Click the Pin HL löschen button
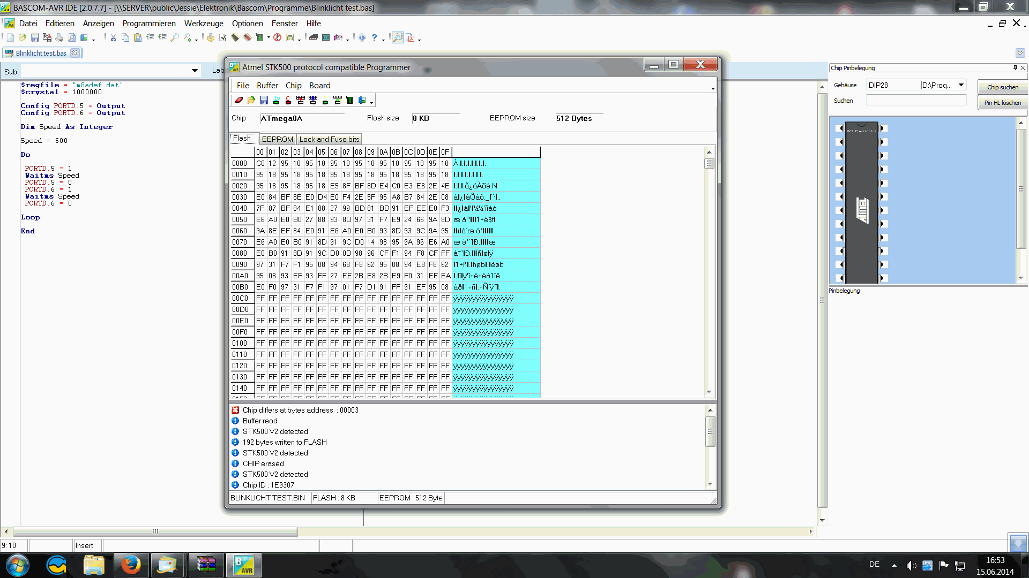 point(1002,103)
